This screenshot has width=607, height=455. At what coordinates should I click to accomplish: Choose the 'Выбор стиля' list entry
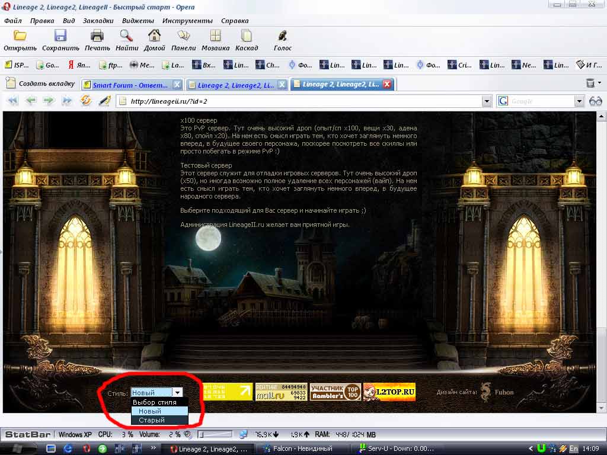[x=159, y=402]
